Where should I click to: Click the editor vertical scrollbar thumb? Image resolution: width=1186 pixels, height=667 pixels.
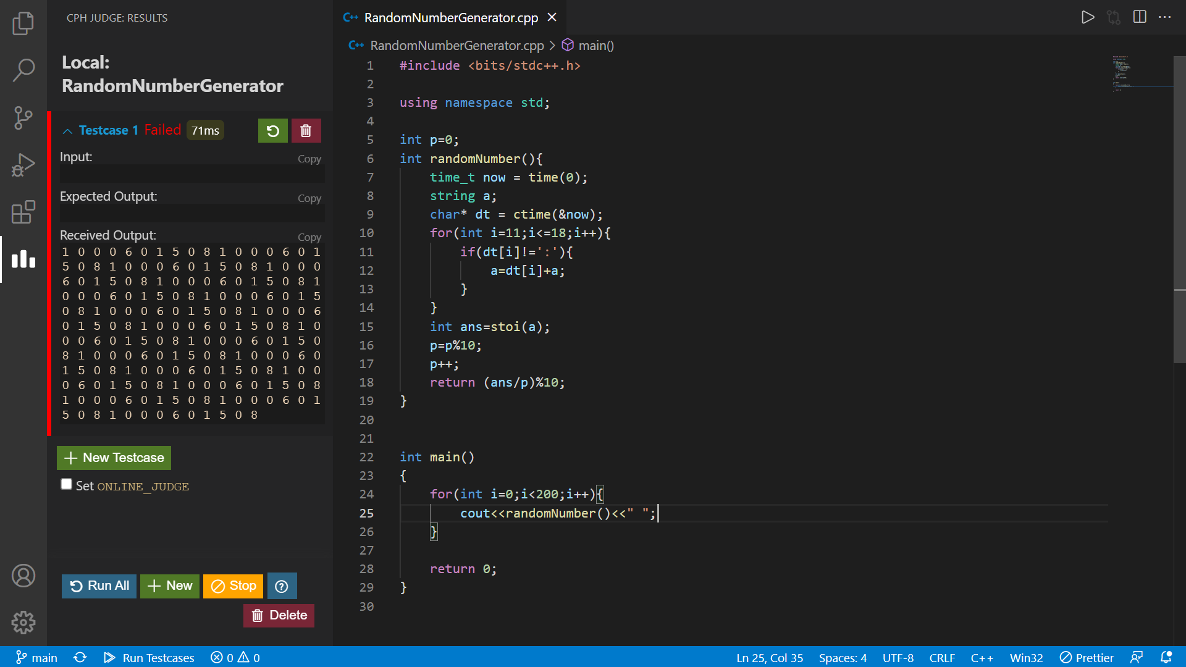tap(1179, 210)
